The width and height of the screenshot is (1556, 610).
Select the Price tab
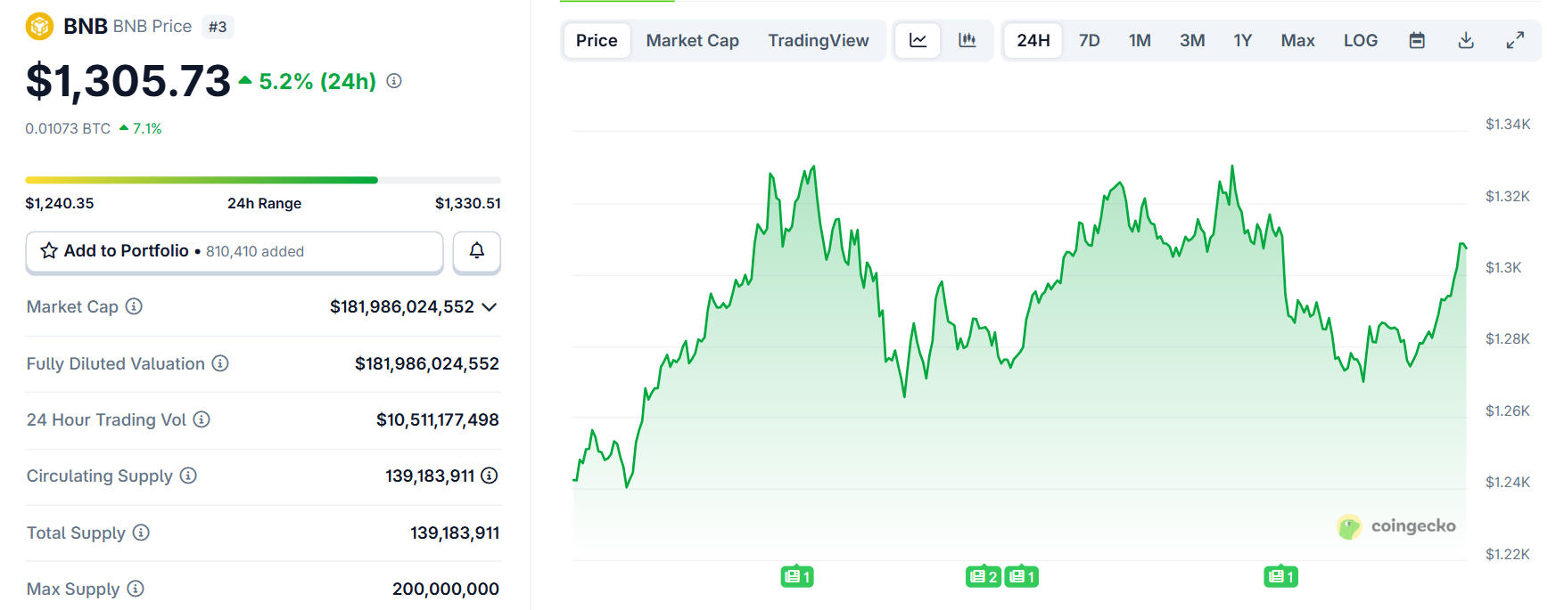[597, 40]
